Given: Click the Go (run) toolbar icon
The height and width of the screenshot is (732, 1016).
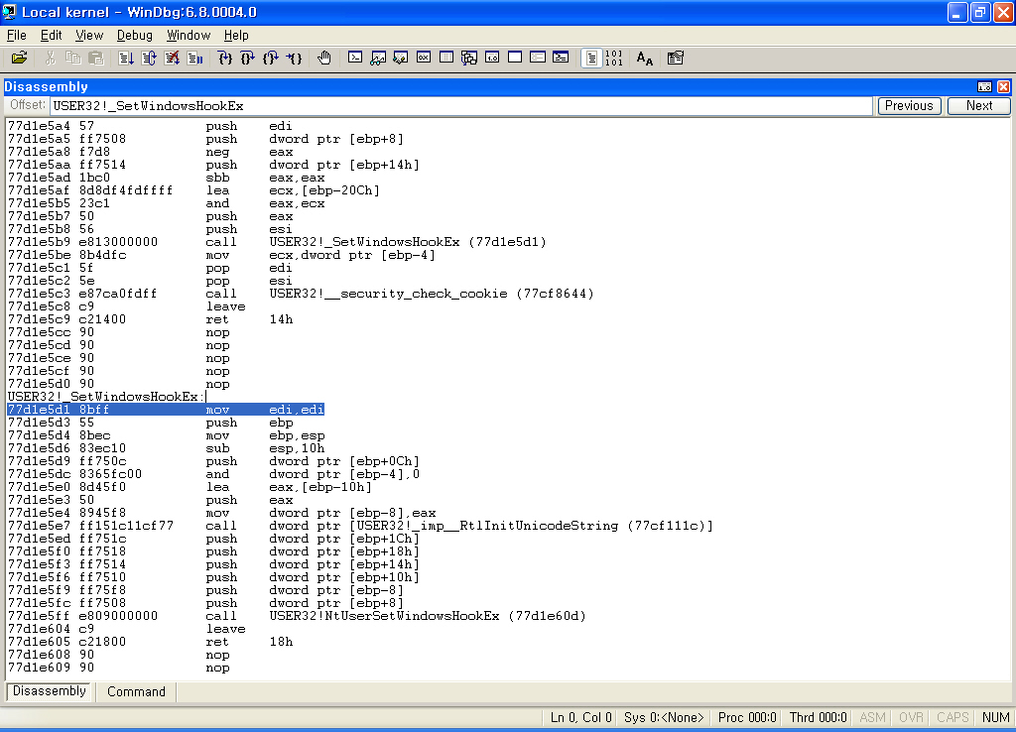Looking at the screenshot, I should click(x=126, y=59).
